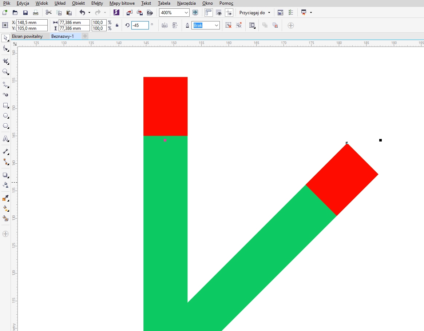Click the Publish to PDF icon
This screenshot has width=424, height=331.
(x=150, y=13)
